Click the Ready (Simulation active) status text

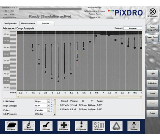click(x=50, y=17)
